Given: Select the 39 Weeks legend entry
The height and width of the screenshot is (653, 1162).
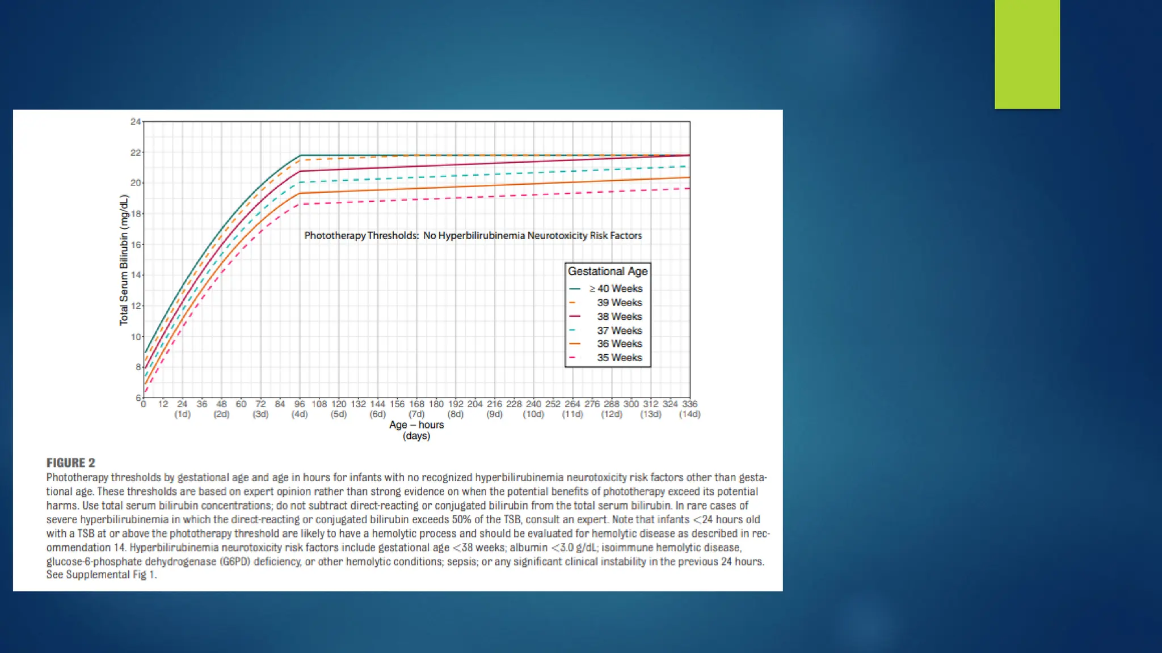Looking at the screenshot, I should 619,303.
